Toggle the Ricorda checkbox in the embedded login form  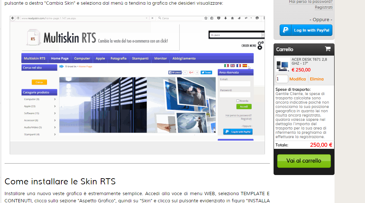(x=238, y=101)
